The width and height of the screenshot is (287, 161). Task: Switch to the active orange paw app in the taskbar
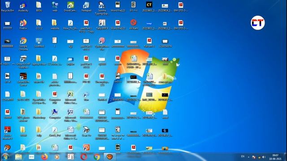click(x=109, y=157)
